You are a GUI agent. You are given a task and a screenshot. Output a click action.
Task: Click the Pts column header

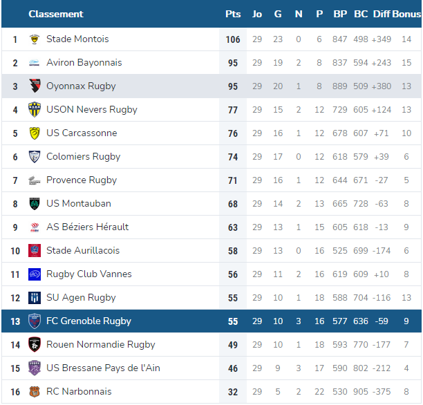[233, 14]
